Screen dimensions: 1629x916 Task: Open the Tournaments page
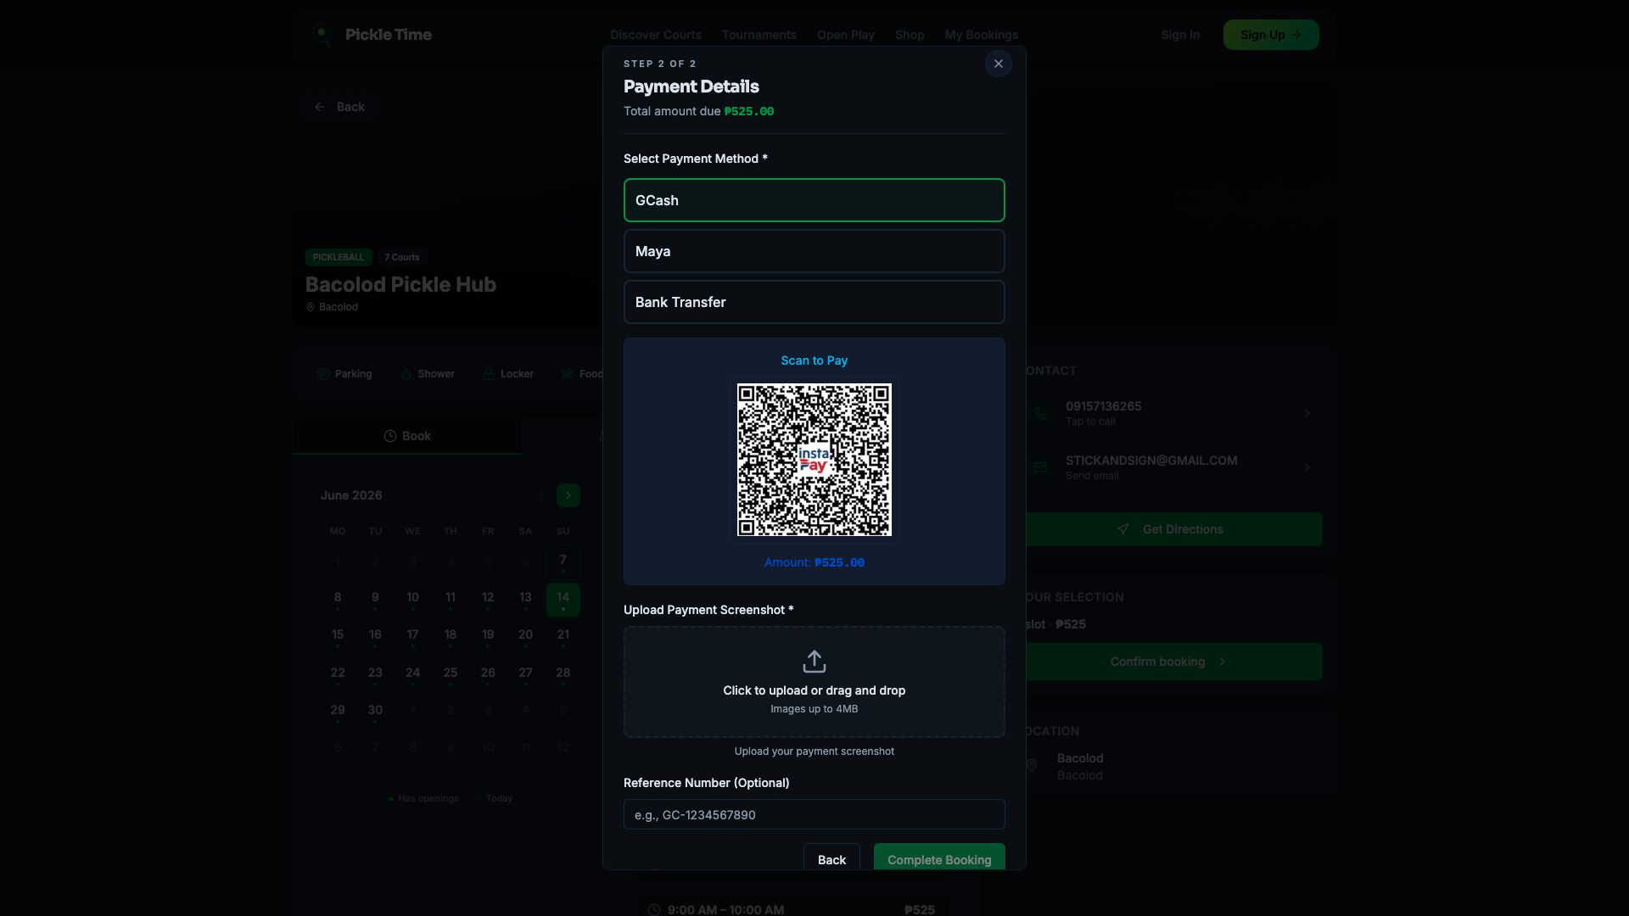point(759,35)
